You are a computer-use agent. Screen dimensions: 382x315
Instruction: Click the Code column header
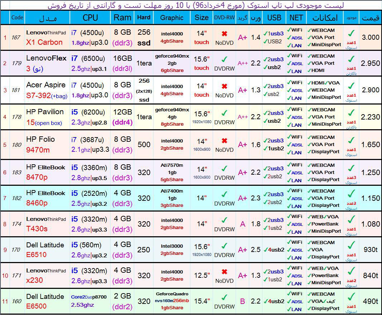[17, 18]
